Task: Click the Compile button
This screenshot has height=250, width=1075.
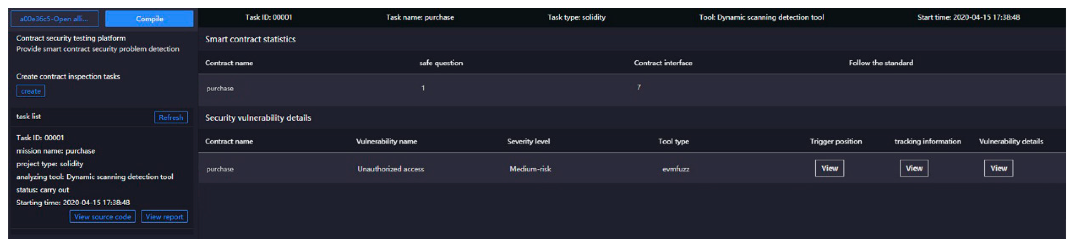Action: tap(149, 19)
